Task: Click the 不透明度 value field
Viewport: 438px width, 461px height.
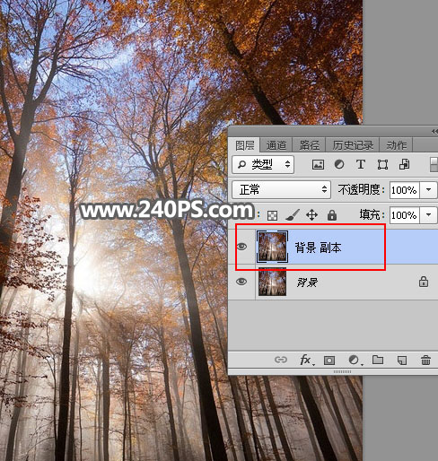Action: click(404, 190)
